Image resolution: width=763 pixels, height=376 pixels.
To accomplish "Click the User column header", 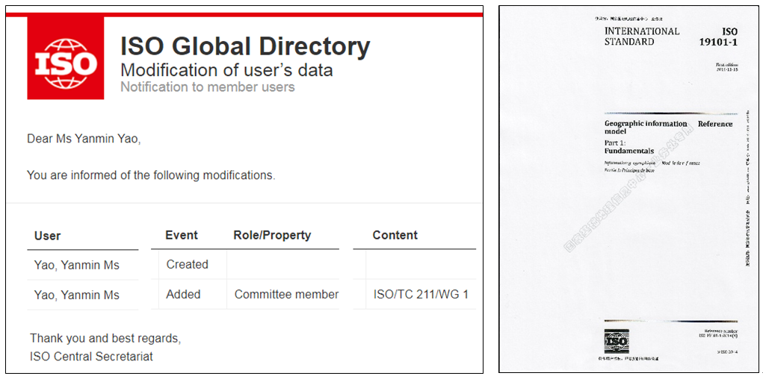I will [47, 236].
